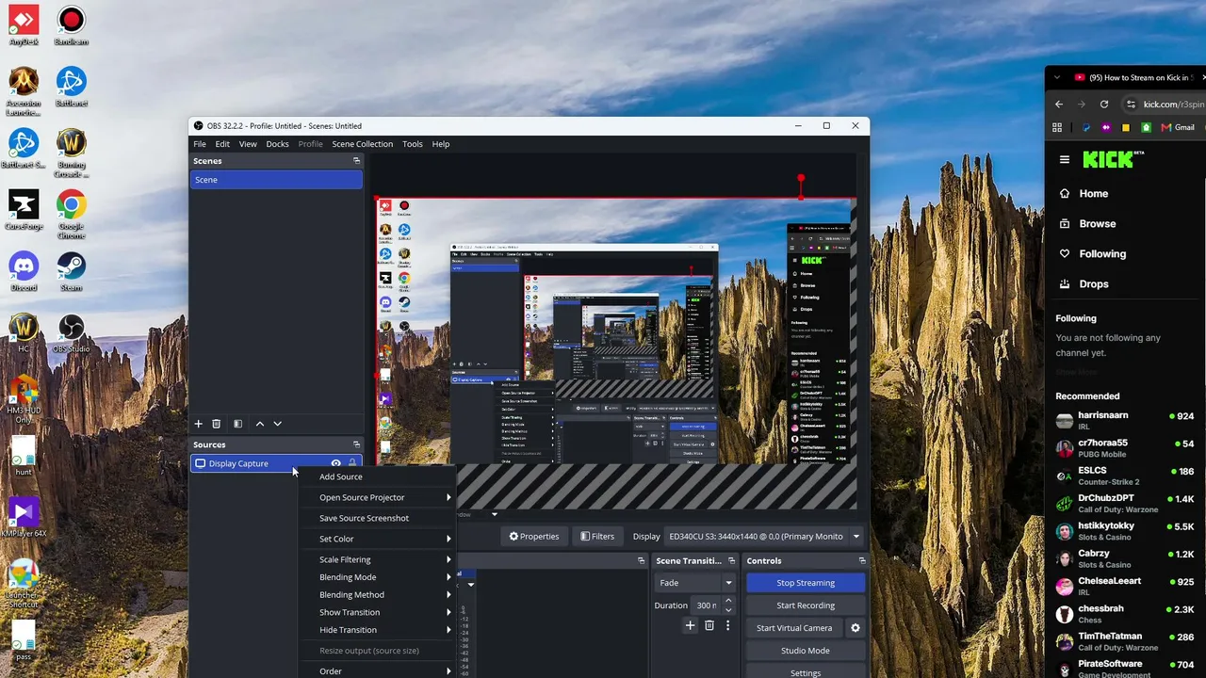This screenshot has width=1206, height=678.
Task: Enable Studio Mode in Controls
Action: click(x=806, y=651)
